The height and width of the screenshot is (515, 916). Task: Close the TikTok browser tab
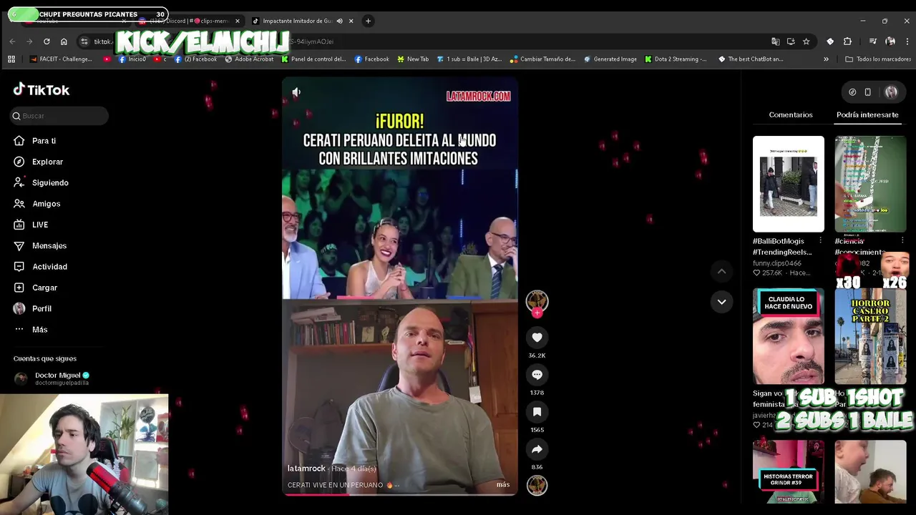[351, 21]
